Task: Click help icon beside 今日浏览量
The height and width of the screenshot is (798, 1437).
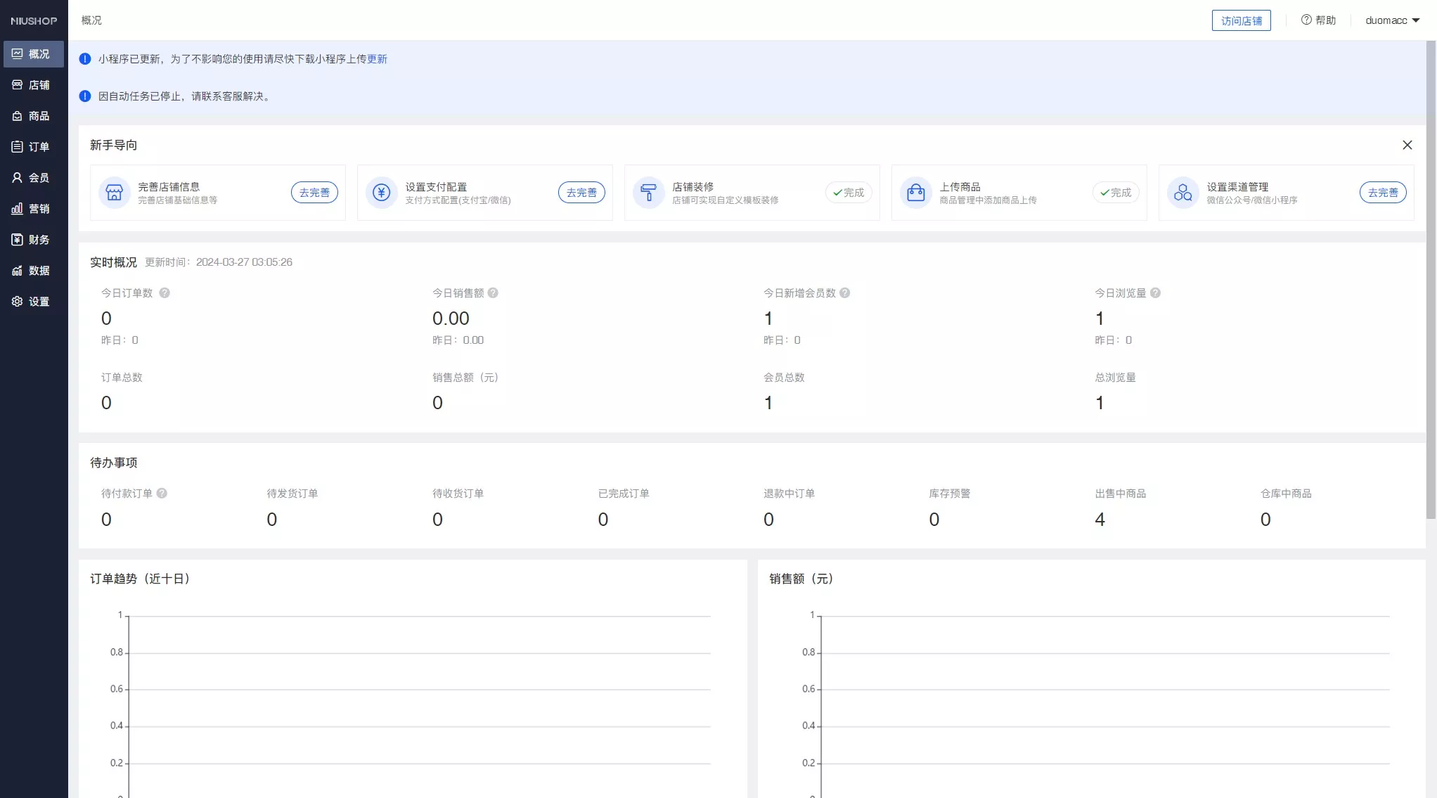Action: pos(1155,293)
